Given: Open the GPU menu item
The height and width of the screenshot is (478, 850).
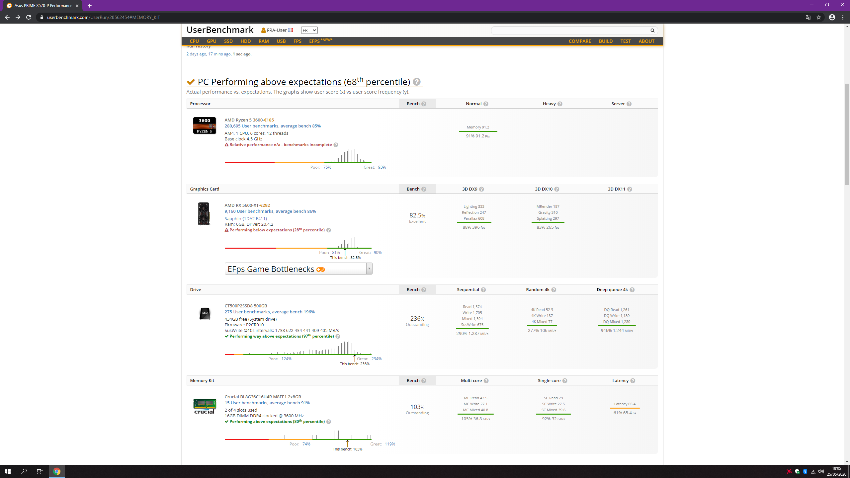Looking at the screenshot, I should click(x=212, y=41).
